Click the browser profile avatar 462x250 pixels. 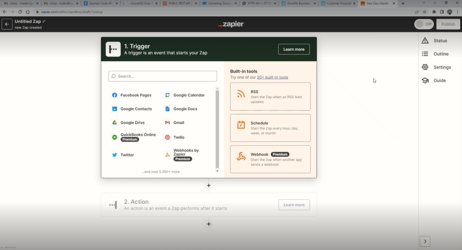coord(450,12)
